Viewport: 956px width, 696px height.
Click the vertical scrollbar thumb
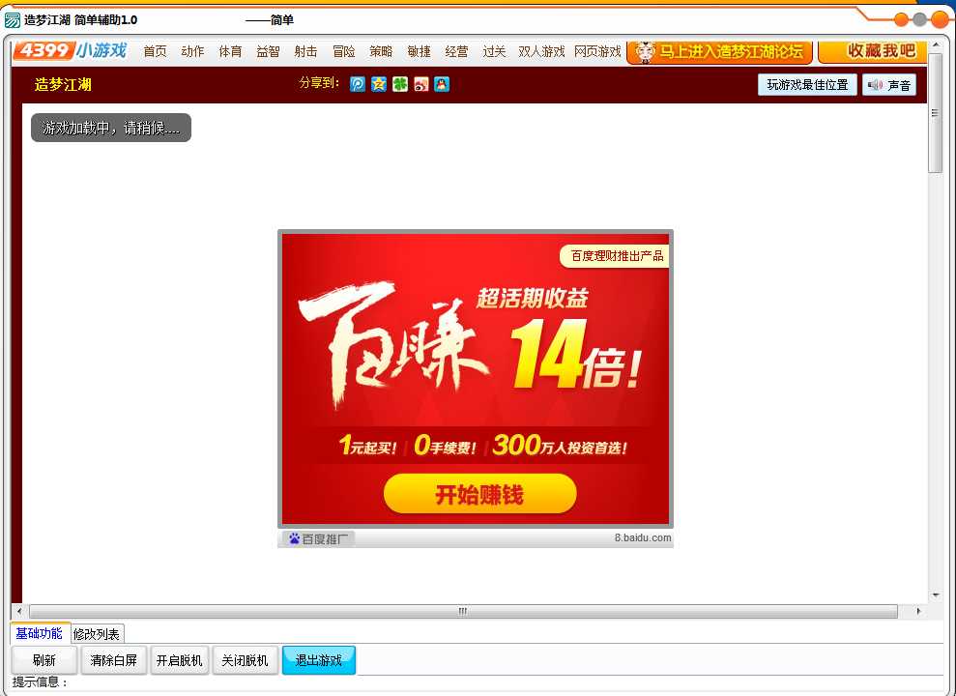[x=936, y=111]
